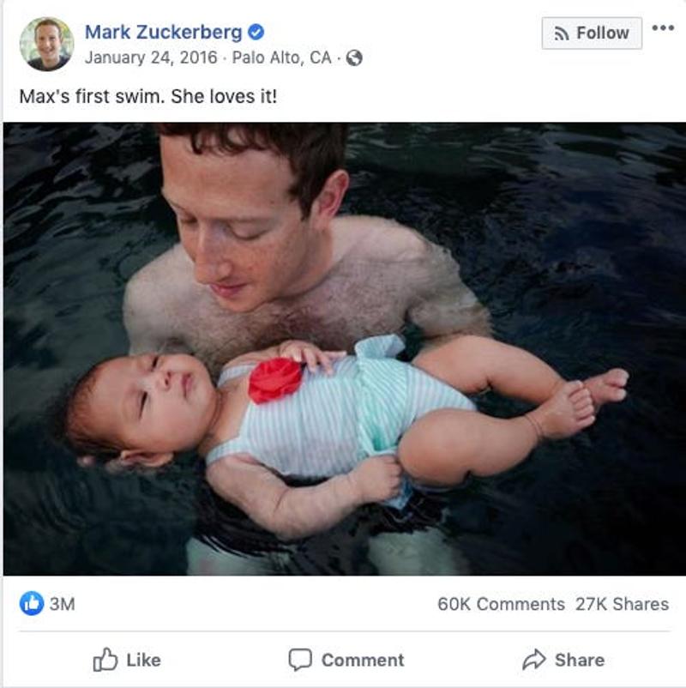
Task: Click the post caption about Max's first swim
Action: click(148, 96)
